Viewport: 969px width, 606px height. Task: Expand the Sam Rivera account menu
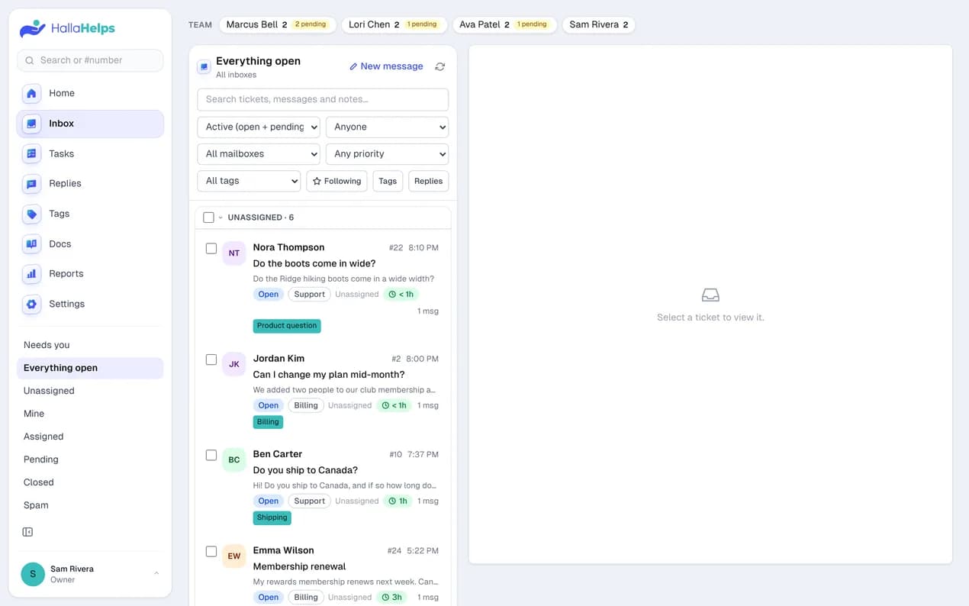tap(90, 574)
